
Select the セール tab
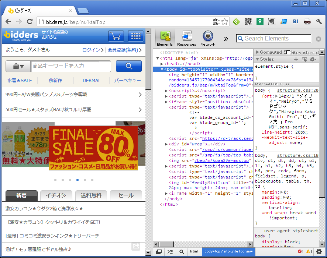point(126,196)
